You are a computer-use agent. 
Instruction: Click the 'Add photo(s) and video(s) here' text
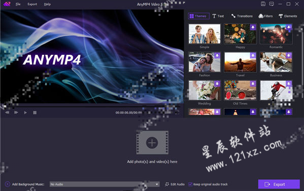[152, 162]
